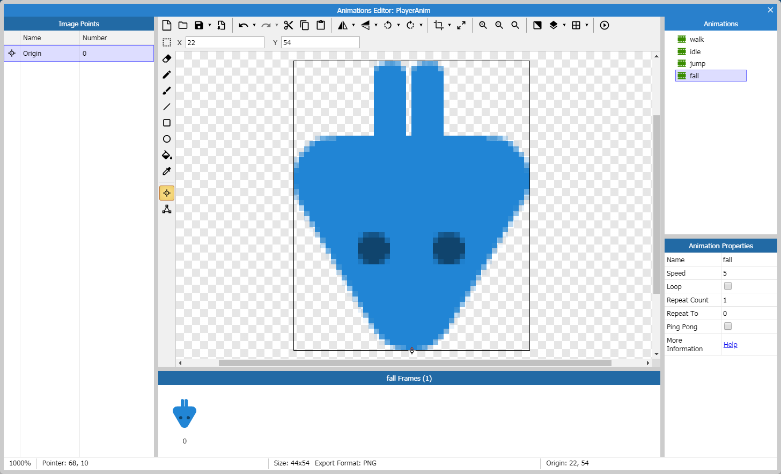This screenshot has height=474, width=781.
Task: Enable looping for the fall animation
Action: tap(727, 286)
